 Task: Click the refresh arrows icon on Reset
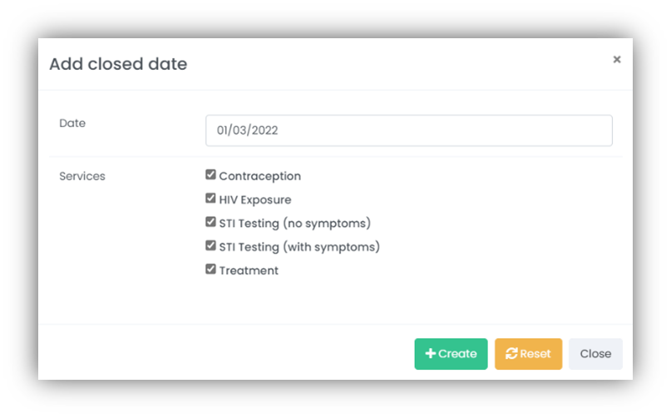point(511,353)
